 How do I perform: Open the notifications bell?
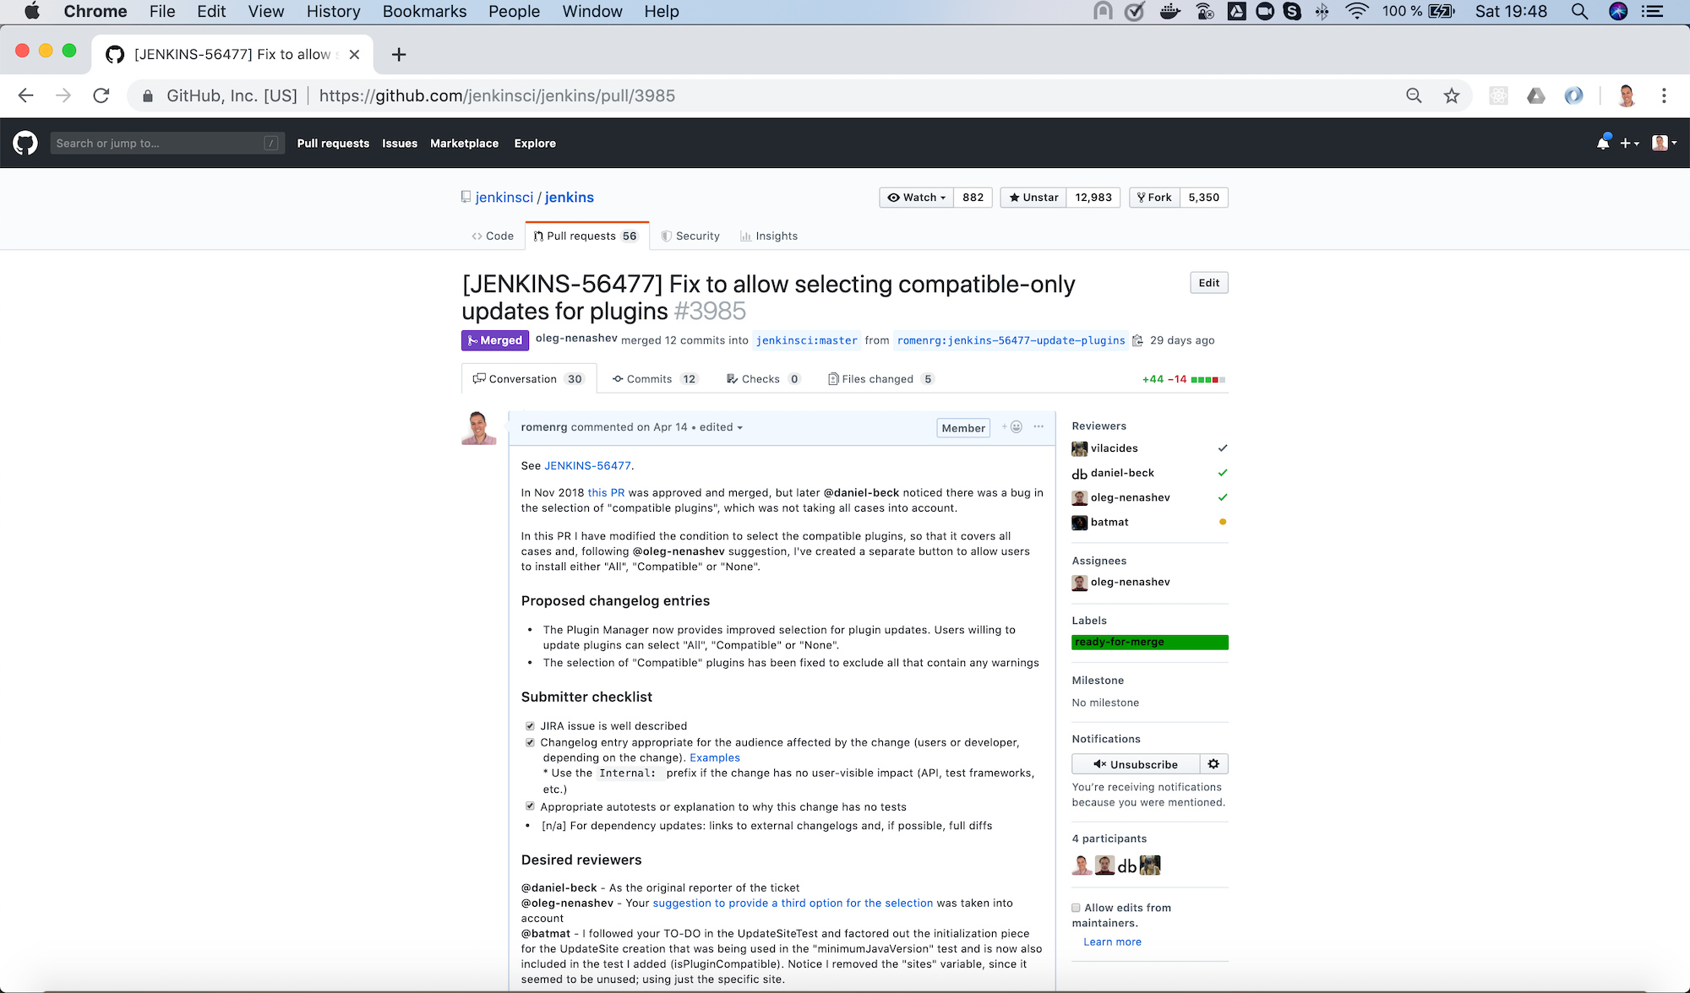1602,143
